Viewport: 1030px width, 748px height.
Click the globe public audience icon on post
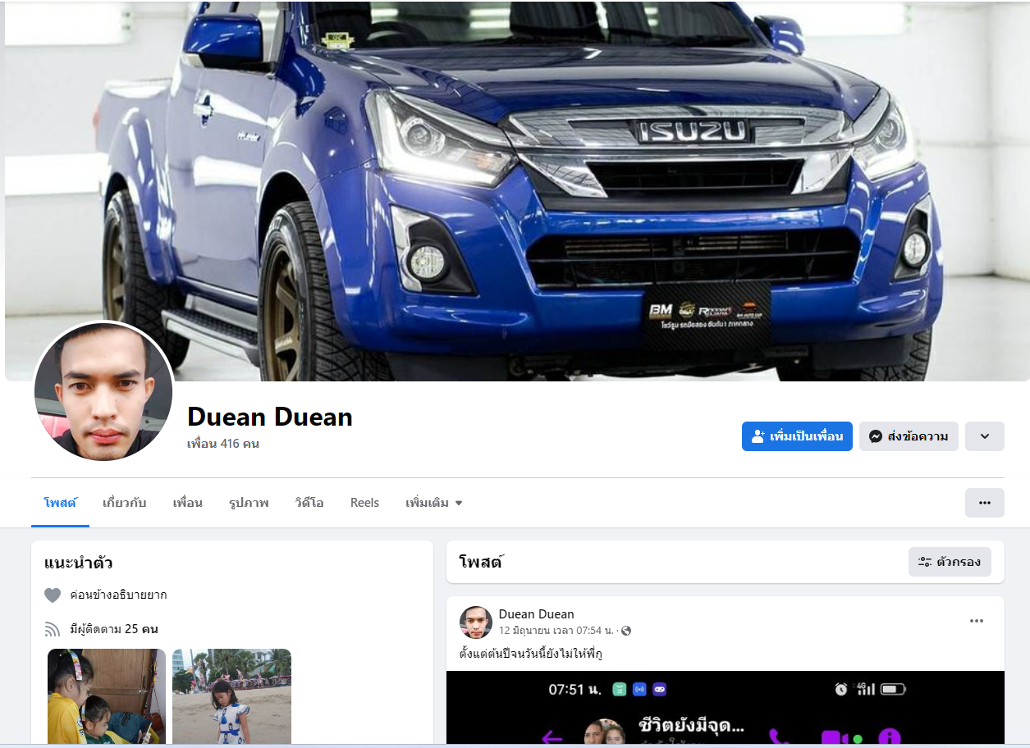(x=627, y=631)
